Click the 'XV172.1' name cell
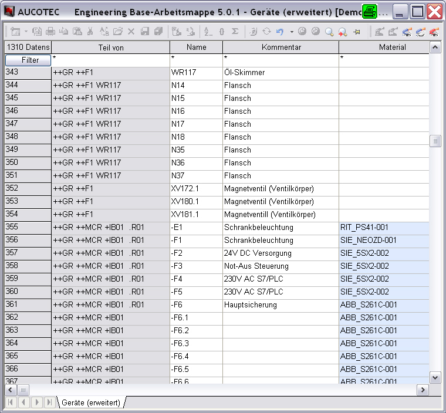The image size is (446, 413). point(196,189)
